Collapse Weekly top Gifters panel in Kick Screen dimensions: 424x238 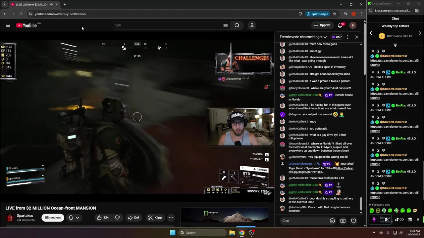[x=395, y=45]
